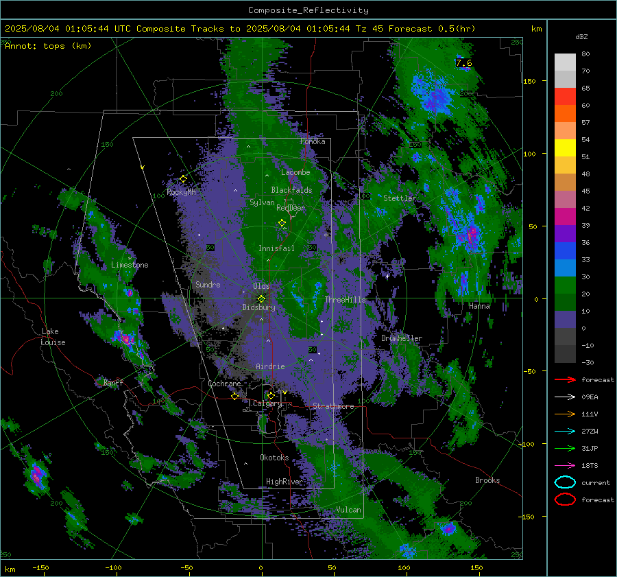Click the Banff label on map

click(113, 383)
